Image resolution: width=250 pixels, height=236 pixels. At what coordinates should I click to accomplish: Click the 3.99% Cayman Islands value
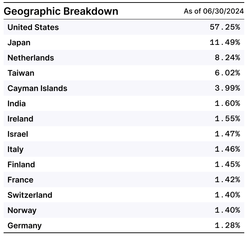click(x=227, y=88)
